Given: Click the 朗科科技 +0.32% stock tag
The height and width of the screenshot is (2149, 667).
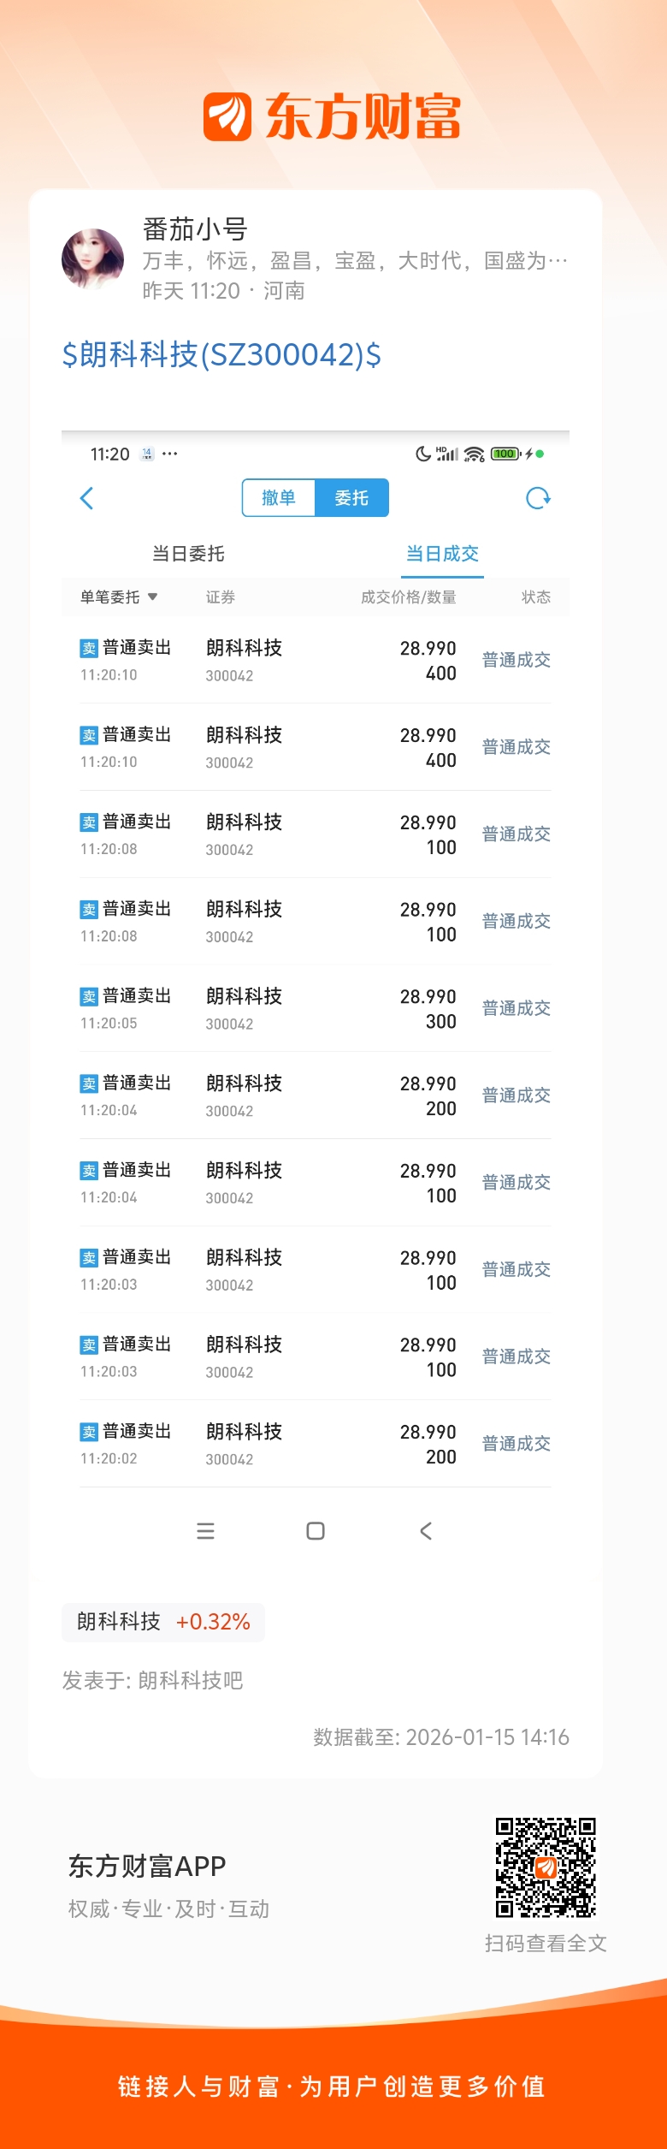Looking at the screenshot, I should 163,1622.
